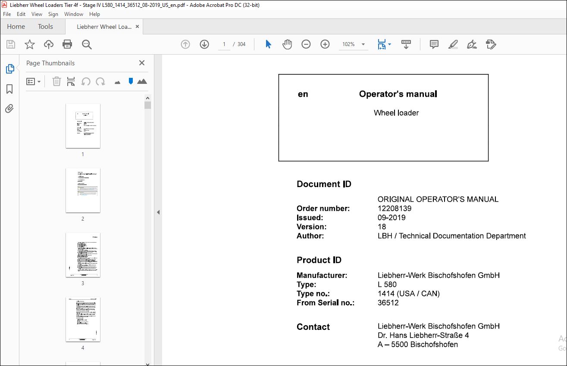
Task: Click thumbnails scrollbar up arrow
Action: [x=148, y=97]
